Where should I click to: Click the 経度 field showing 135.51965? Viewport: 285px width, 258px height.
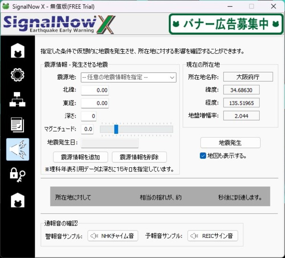coord(241,103)
